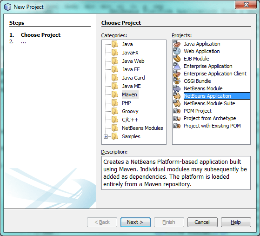Viewport: 260px width, 236px height.
Task: Click the Description text area
Action: click(176, 173)
